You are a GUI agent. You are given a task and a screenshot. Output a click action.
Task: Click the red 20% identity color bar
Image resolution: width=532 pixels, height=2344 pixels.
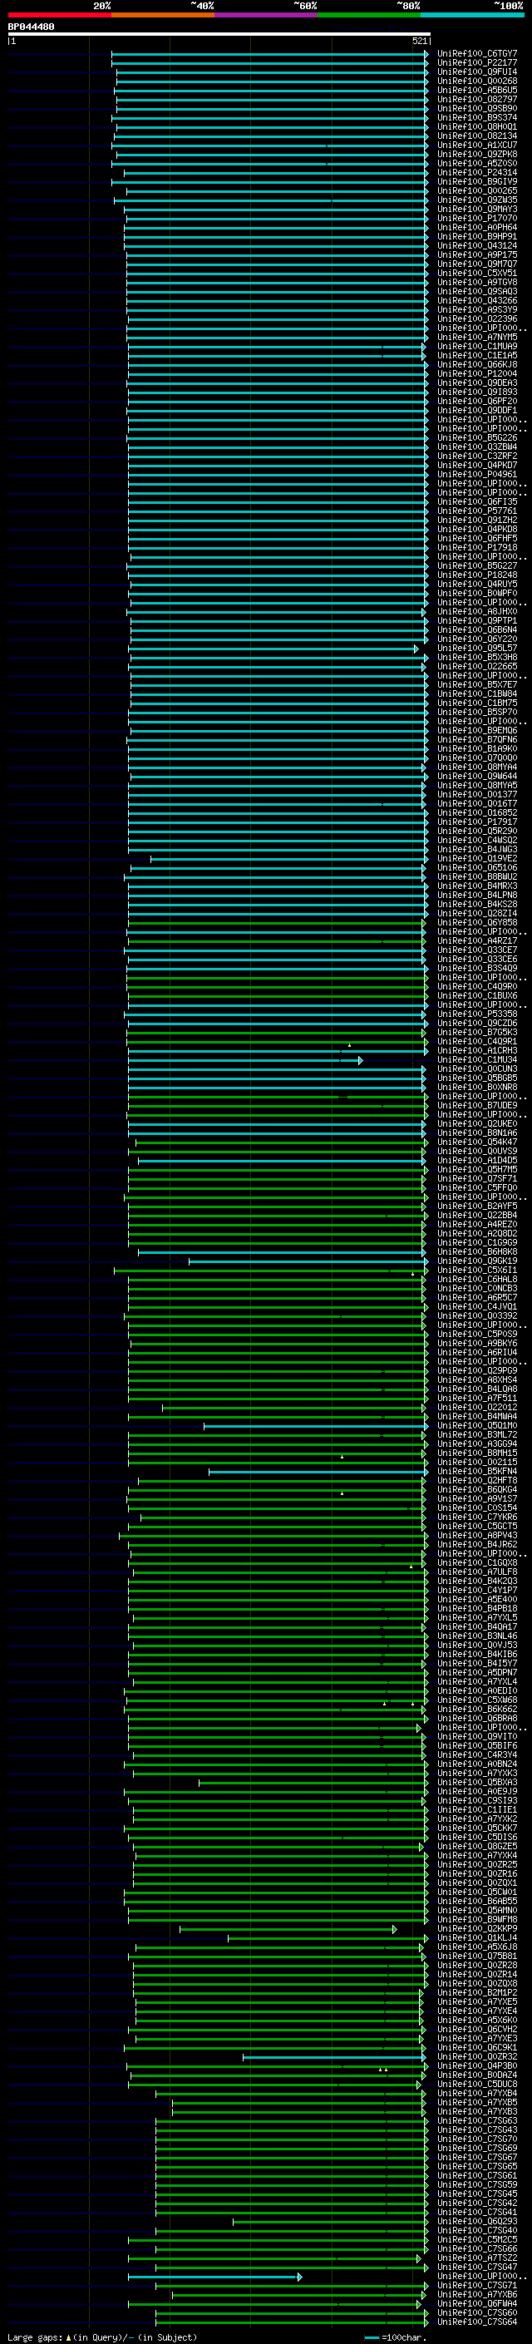click(59, 15)
